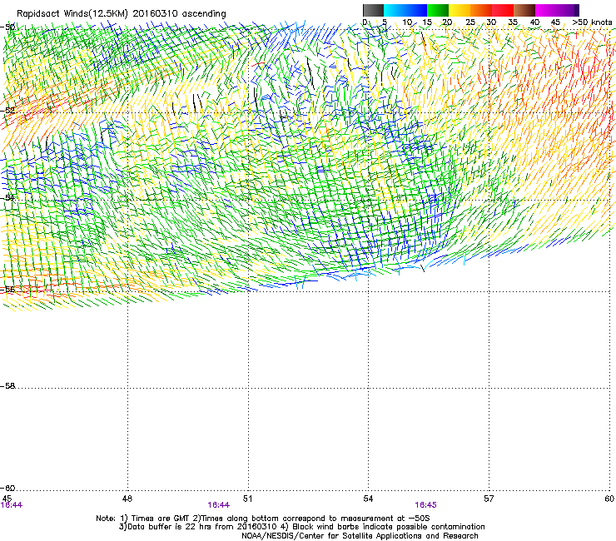Click the gray 0-5 knots legend swatch
Screen dimensions: 616x541
[373, 10]
